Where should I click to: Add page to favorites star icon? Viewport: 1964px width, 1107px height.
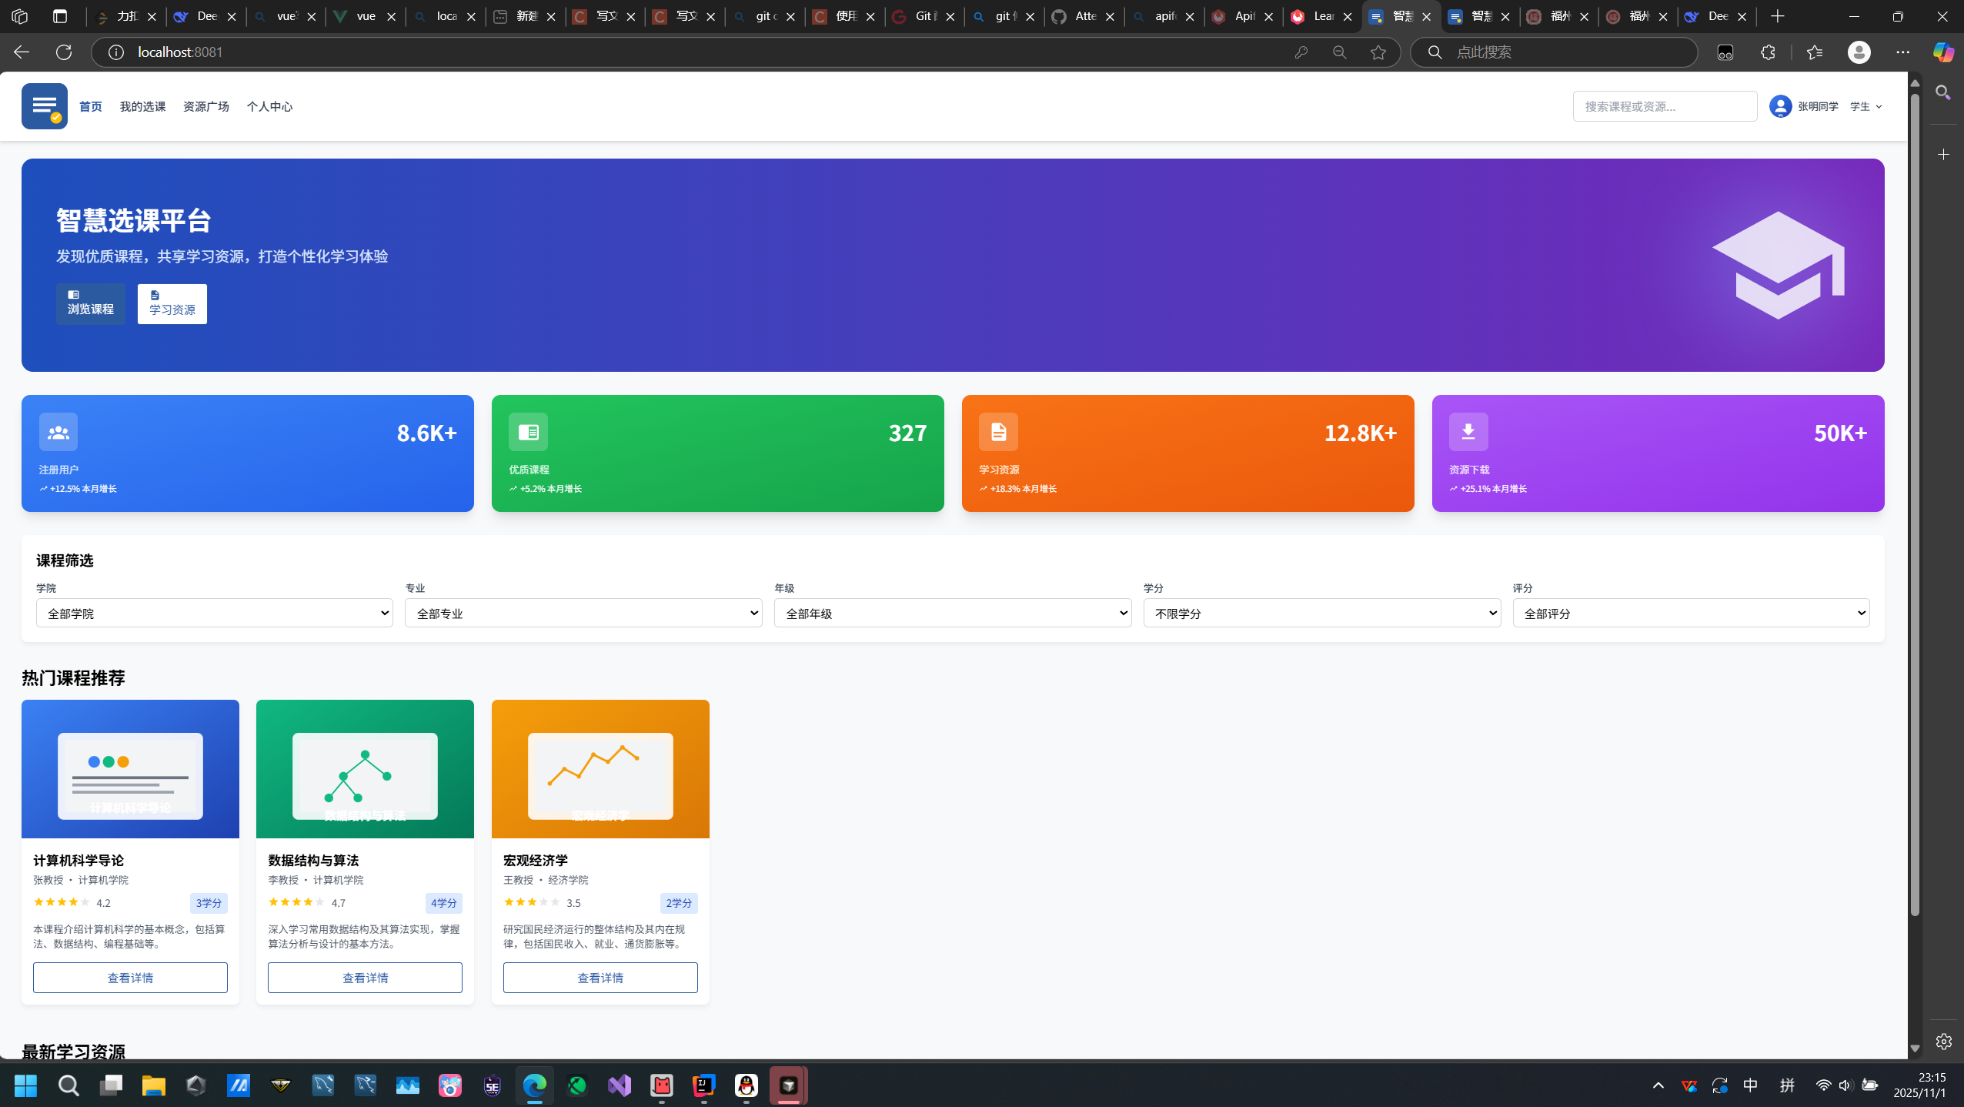tap(1378, 52)
